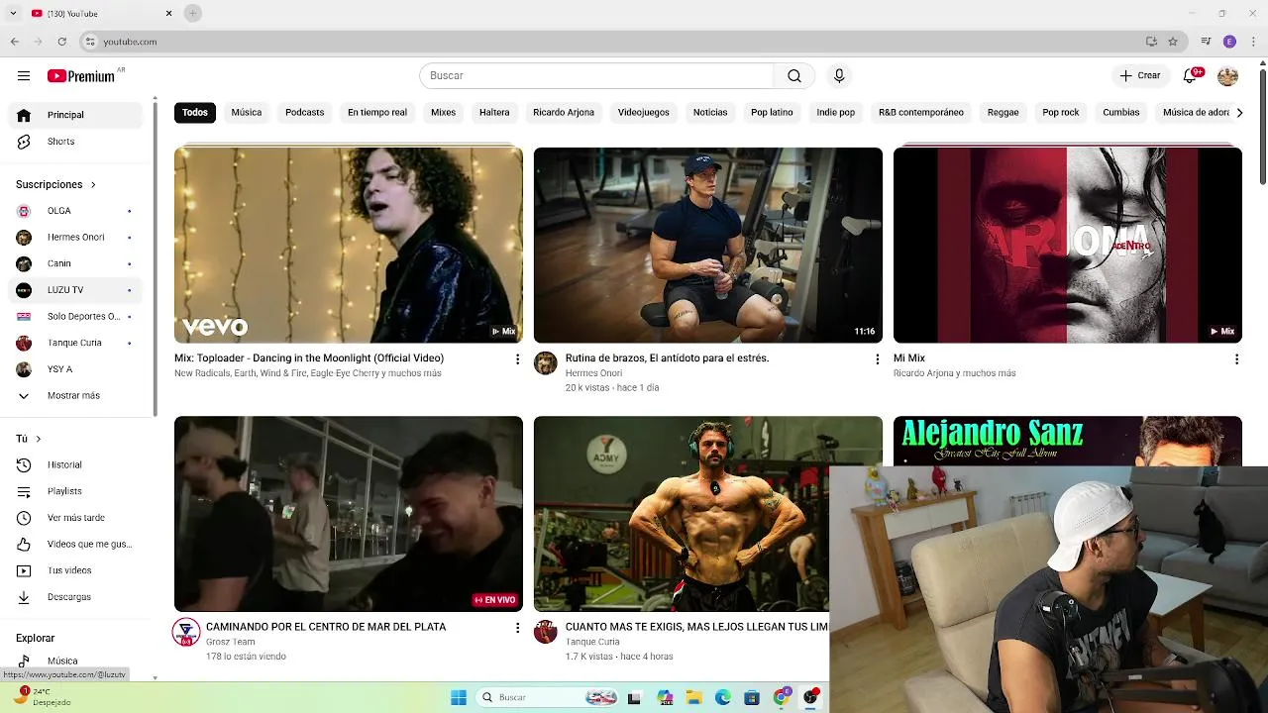Open OLGA channel subscription
The image size is (1268, 713).
pyautogui.click(x=75, y=211)
